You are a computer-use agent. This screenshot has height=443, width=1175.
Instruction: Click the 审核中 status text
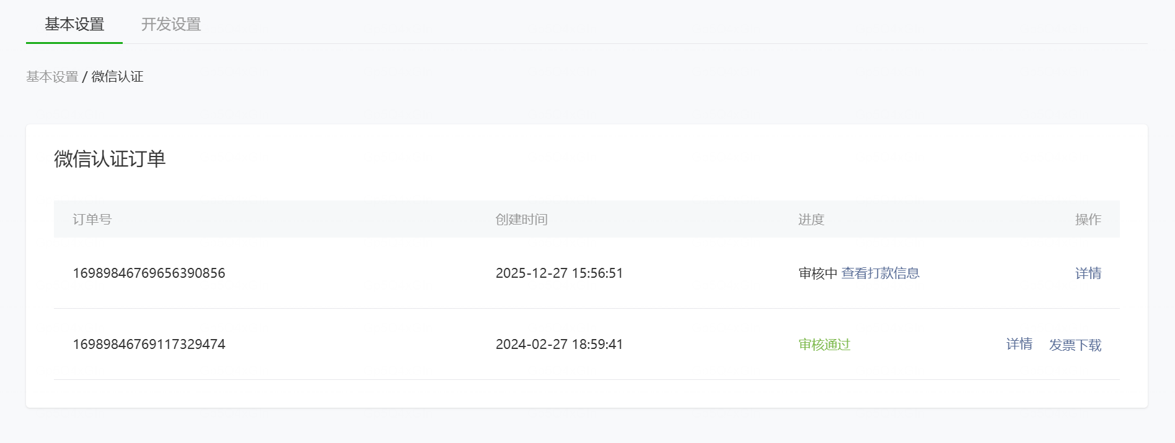click(x=817, y=273)
